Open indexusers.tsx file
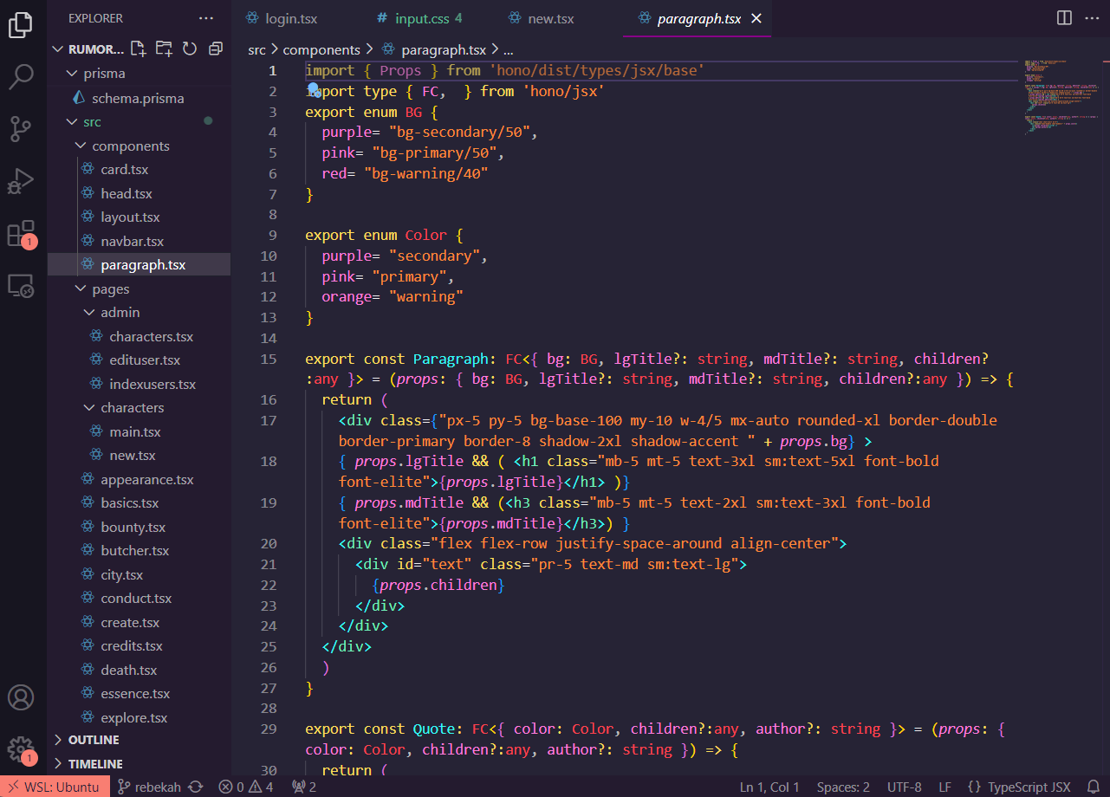The width and height of the screenshot is (1110, 797). (153, 384)
